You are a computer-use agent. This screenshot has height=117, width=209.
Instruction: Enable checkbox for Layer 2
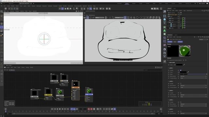[181, 84]
